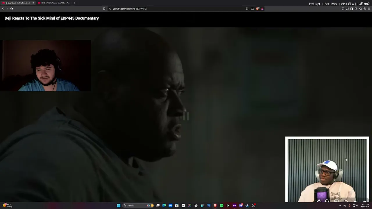Open the Windows Start menu
Image resolution: width=372 pixels, height=209 pixels.
click(119, 206)
